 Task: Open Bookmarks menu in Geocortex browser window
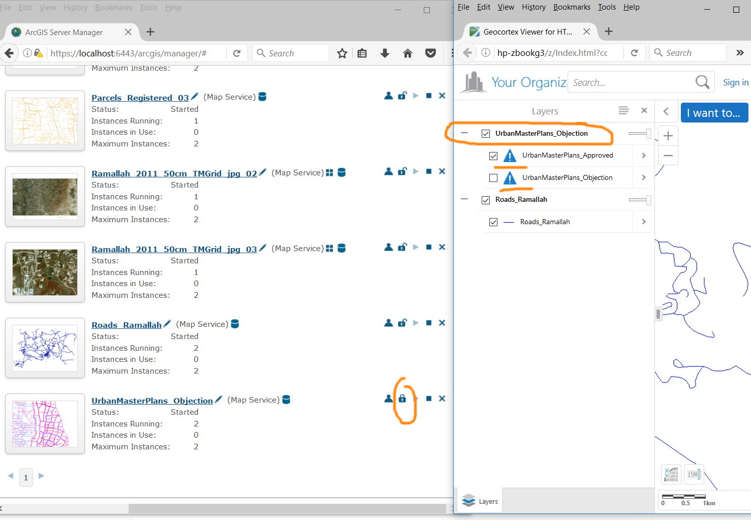coord(572,7)
